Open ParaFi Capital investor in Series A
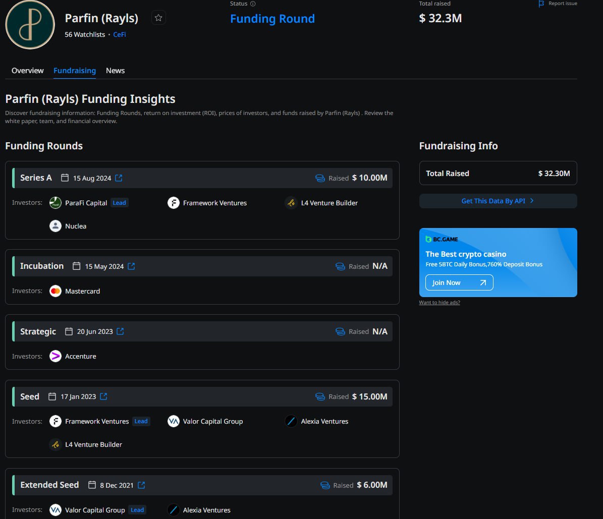 coord(86,203)
